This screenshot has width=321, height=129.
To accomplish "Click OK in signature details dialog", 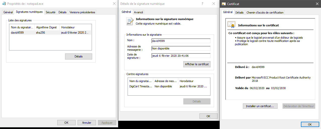I will pyautogui.click(x=208, y=116).
